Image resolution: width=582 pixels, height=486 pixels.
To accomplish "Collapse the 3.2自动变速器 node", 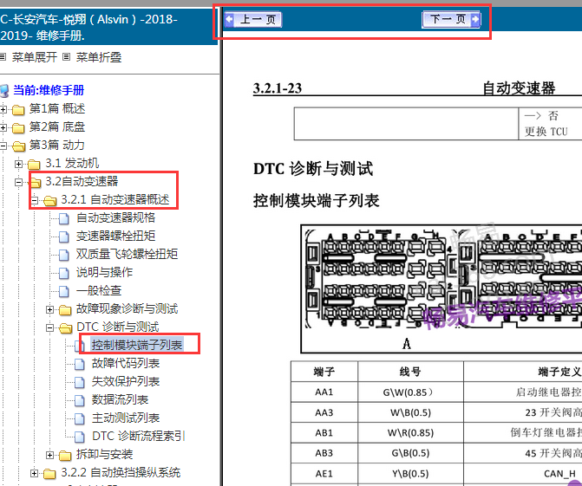I will click(x=18, y=182).
